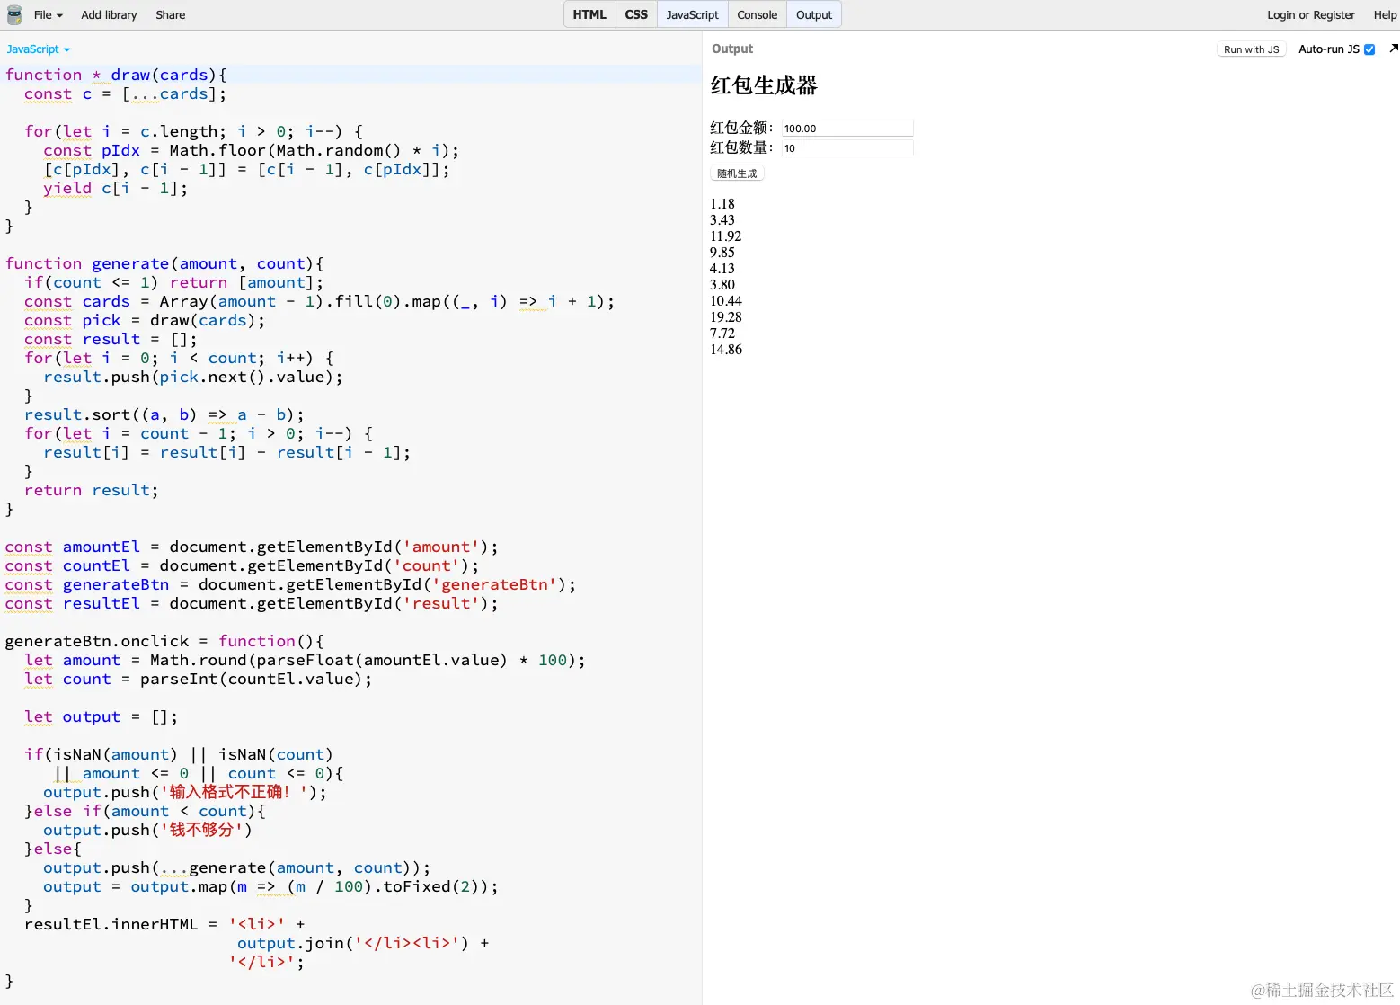Focus the 红包金额 input field
This screenshot has height=1005, width=1400.
point(847,129)
